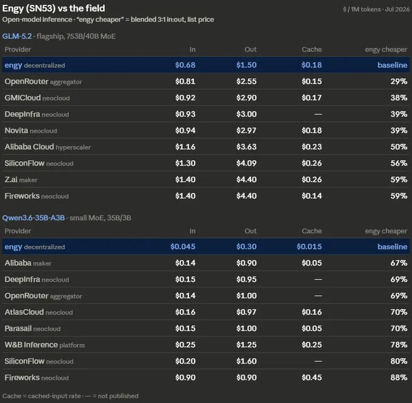The width and height of the screenshot is (412, 403).
Task: Click the cache footnote at the bottom
Action: pos(70,396)
